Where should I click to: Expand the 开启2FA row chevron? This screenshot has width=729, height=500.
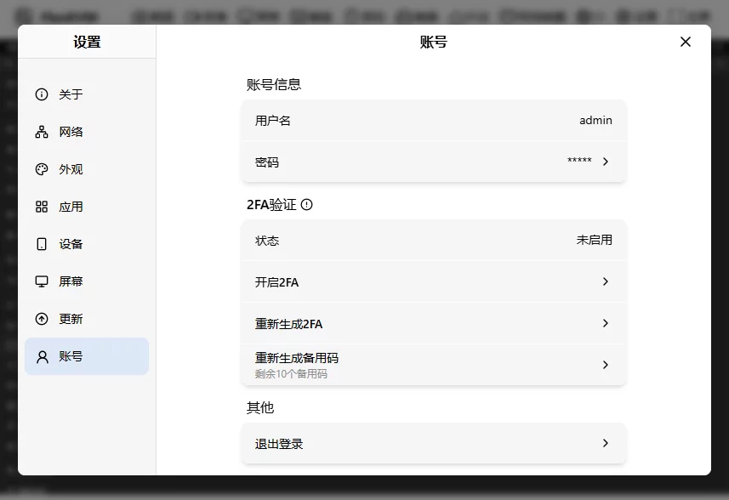[606, 281]
